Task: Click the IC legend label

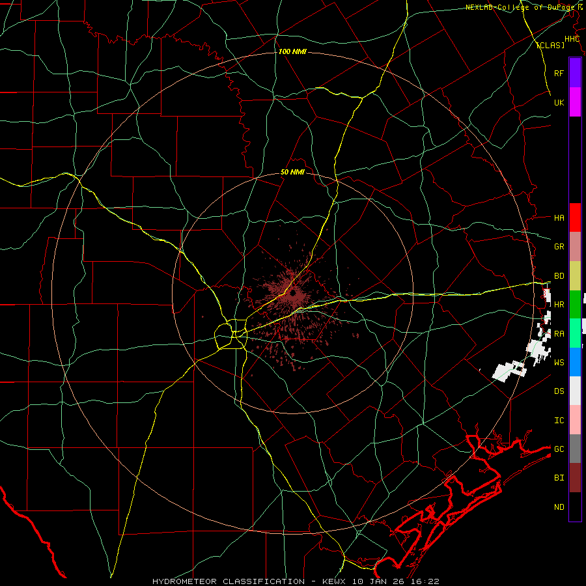Action: (559, 421)
